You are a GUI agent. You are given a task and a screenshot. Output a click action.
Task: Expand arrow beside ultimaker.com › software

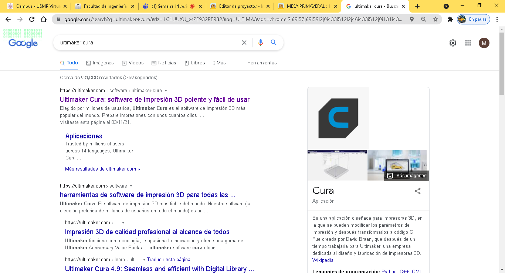131,186
